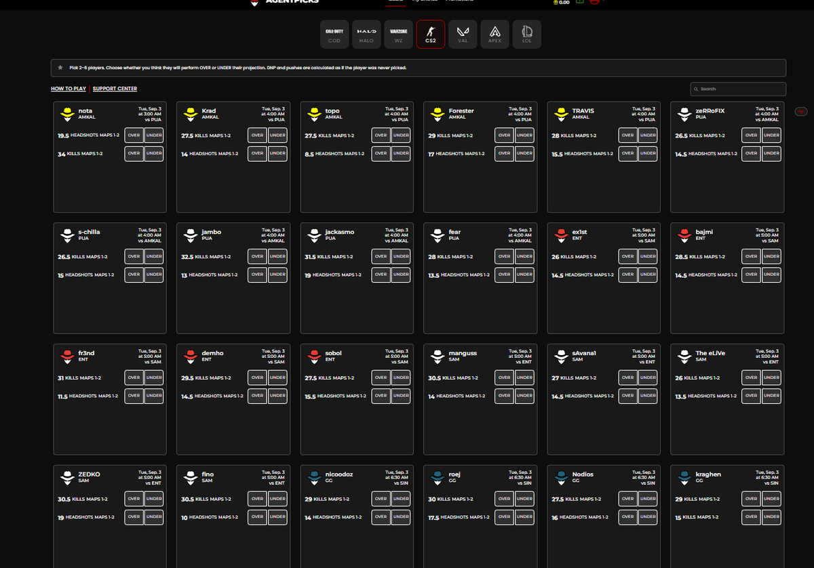The image size is (814, 568).
Task: Open the APEX game category
Action: click(495, 34)
